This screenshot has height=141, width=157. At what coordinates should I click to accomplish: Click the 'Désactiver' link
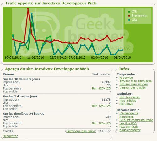pyautogui.click(x=10, y=136)
